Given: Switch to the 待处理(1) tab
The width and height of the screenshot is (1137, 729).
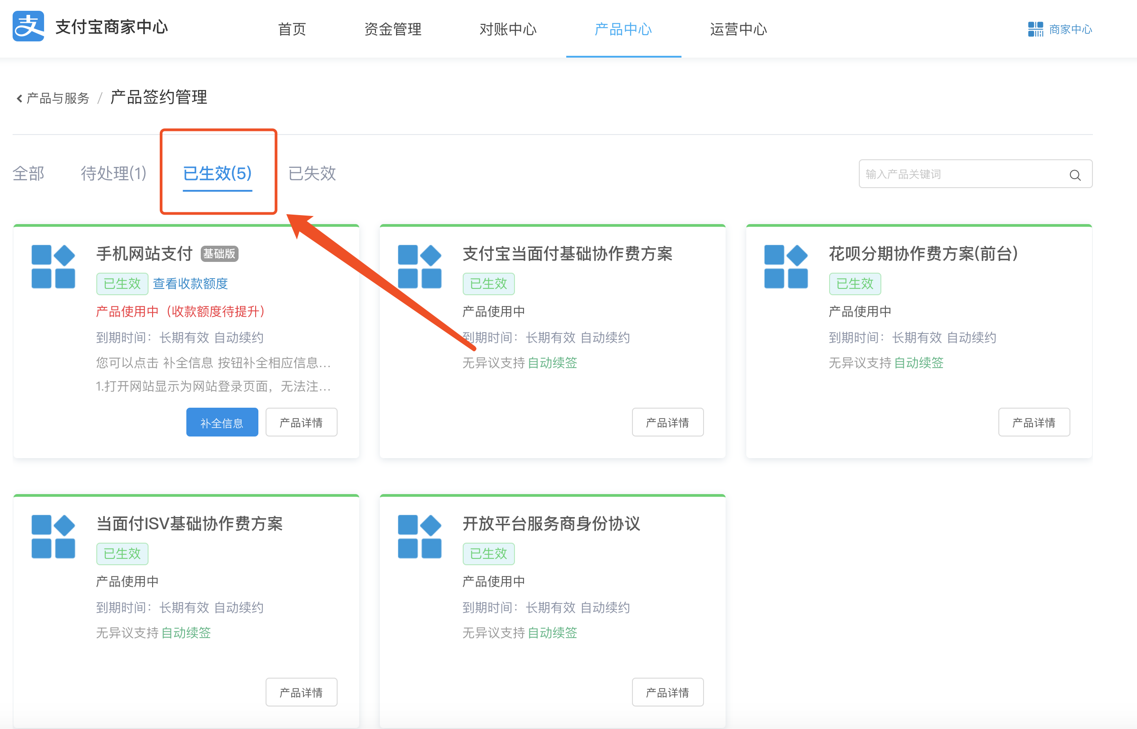Looking at the screenshot, I should (113, 173).
